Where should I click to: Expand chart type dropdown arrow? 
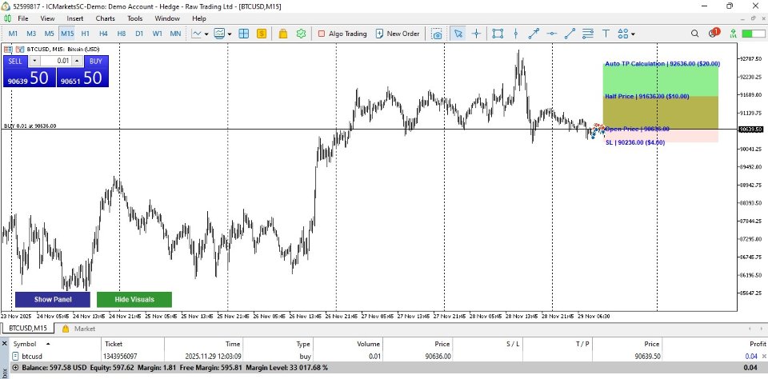(206, 34)
